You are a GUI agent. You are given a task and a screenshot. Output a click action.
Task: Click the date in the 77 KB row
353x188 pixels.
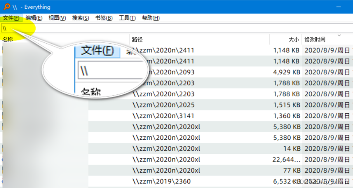tap(327, 171)
